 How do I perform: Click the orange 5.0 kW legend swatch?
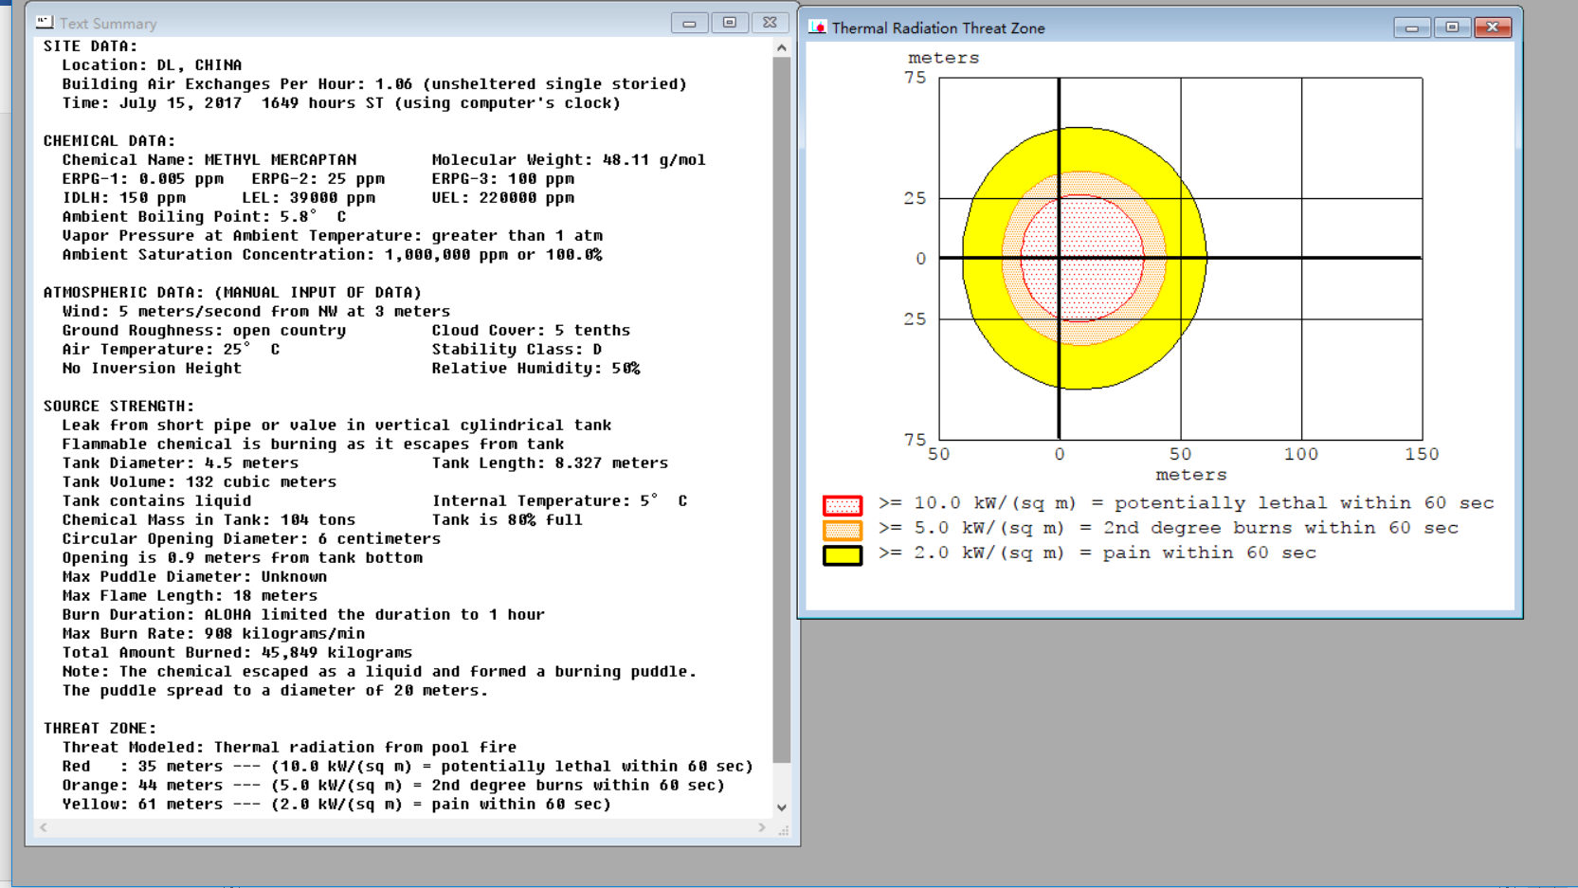point(842,530)
